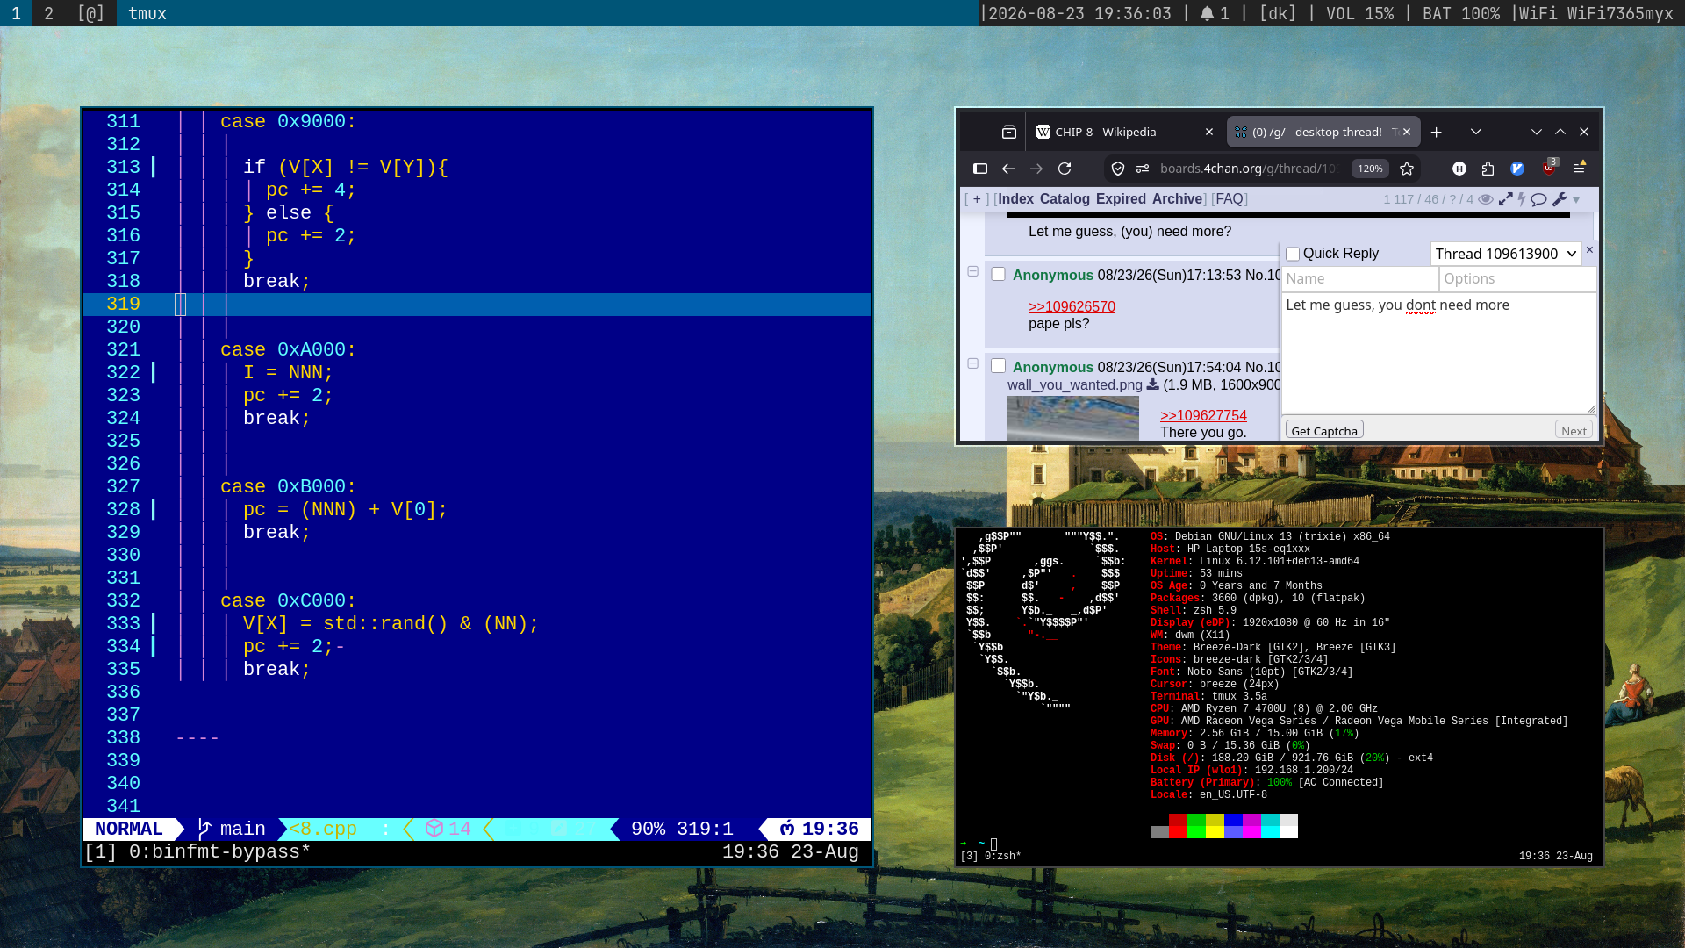Image resolution: width=1685 pixels, height=948 pixels.
Task: Click the diagnostics cube icon in statusline
Action: 434,829
